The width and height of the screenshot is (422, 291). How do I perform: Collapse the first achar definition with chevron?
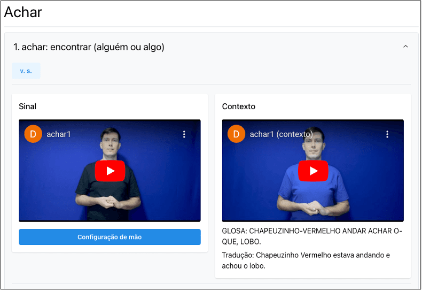(405, 47)
